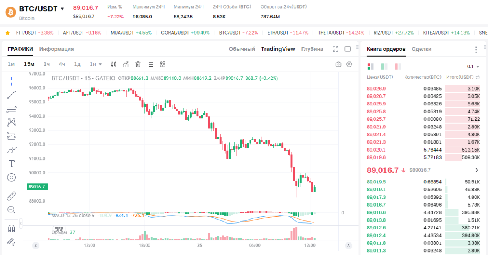Open the Книга ордеров tab
Screen dimensions: 488x255
point(386,49)
